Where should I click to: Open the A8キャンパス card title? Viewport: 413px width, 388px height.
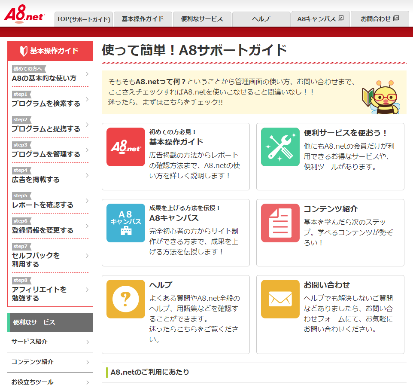(x=174, y=218)
